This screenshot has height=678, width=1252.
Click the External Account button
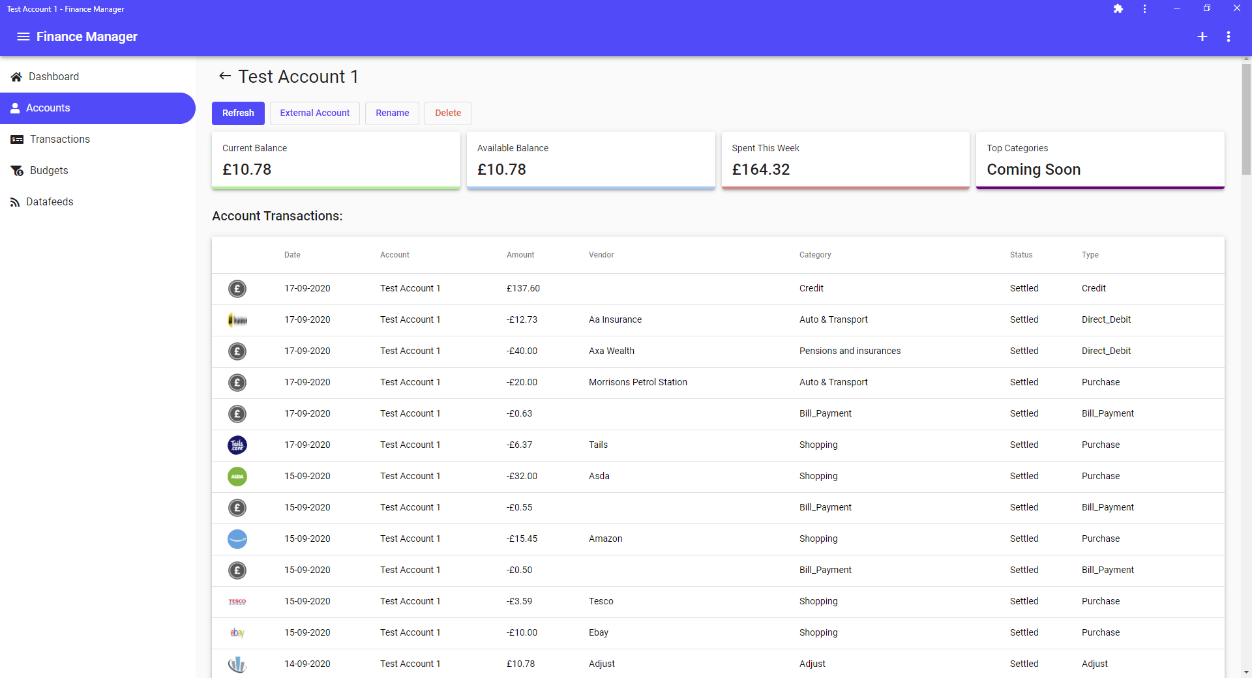click(315, 113)
